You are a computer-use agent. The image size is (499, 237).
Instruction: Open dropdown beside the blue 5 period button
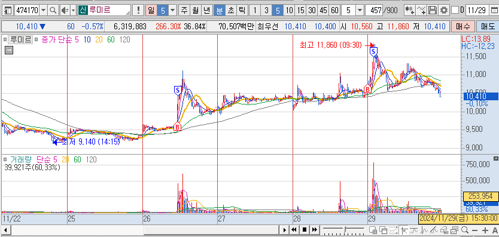173,11
